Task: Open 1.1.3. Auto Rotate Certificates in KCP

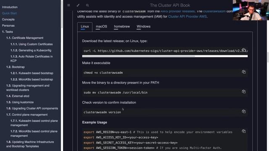Action: pyautogui.click(x=32, y=59)
